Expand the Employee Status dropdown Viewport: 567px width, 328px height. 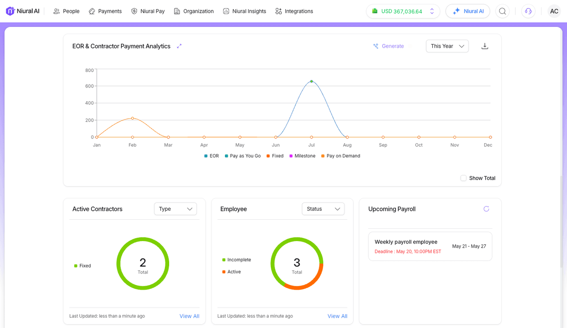[x=323, y=209]
